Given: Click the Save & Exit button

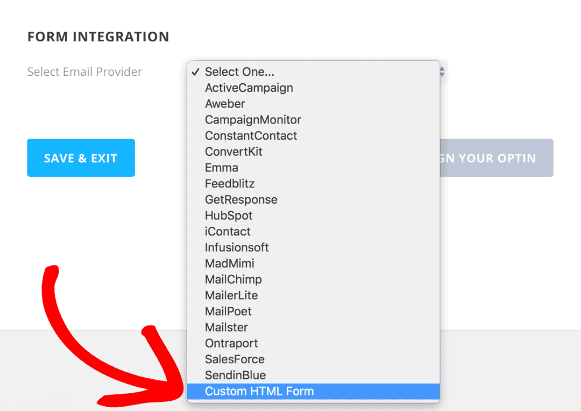Looking at the screenshot, I should pos(81,157).
